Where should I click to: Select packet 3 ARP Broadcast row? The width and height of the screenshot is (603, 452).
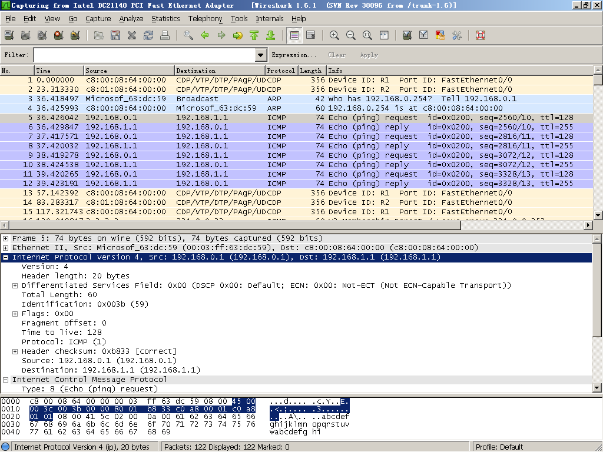296,99
